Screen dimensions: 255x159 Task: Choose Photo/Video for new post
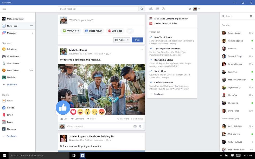pos(71,31)
